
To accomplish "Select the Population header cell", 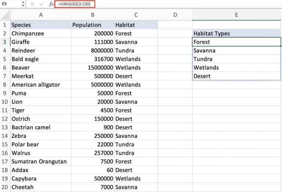I will 93,25.
